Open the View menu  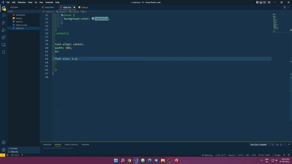click(30, 2)
